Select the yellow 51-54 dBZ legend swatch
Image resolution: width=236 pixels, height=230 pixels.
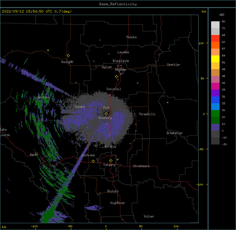(x=215, y=59)
